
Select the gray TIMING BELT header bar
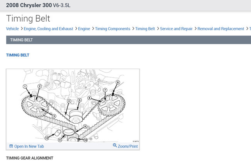pyautogui.click(x=129, y=40)
